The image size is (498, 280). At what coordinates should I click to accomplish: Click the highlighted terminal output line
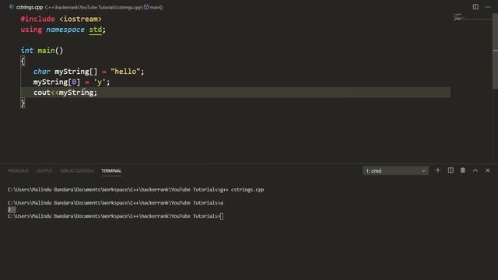click(12, 209)
